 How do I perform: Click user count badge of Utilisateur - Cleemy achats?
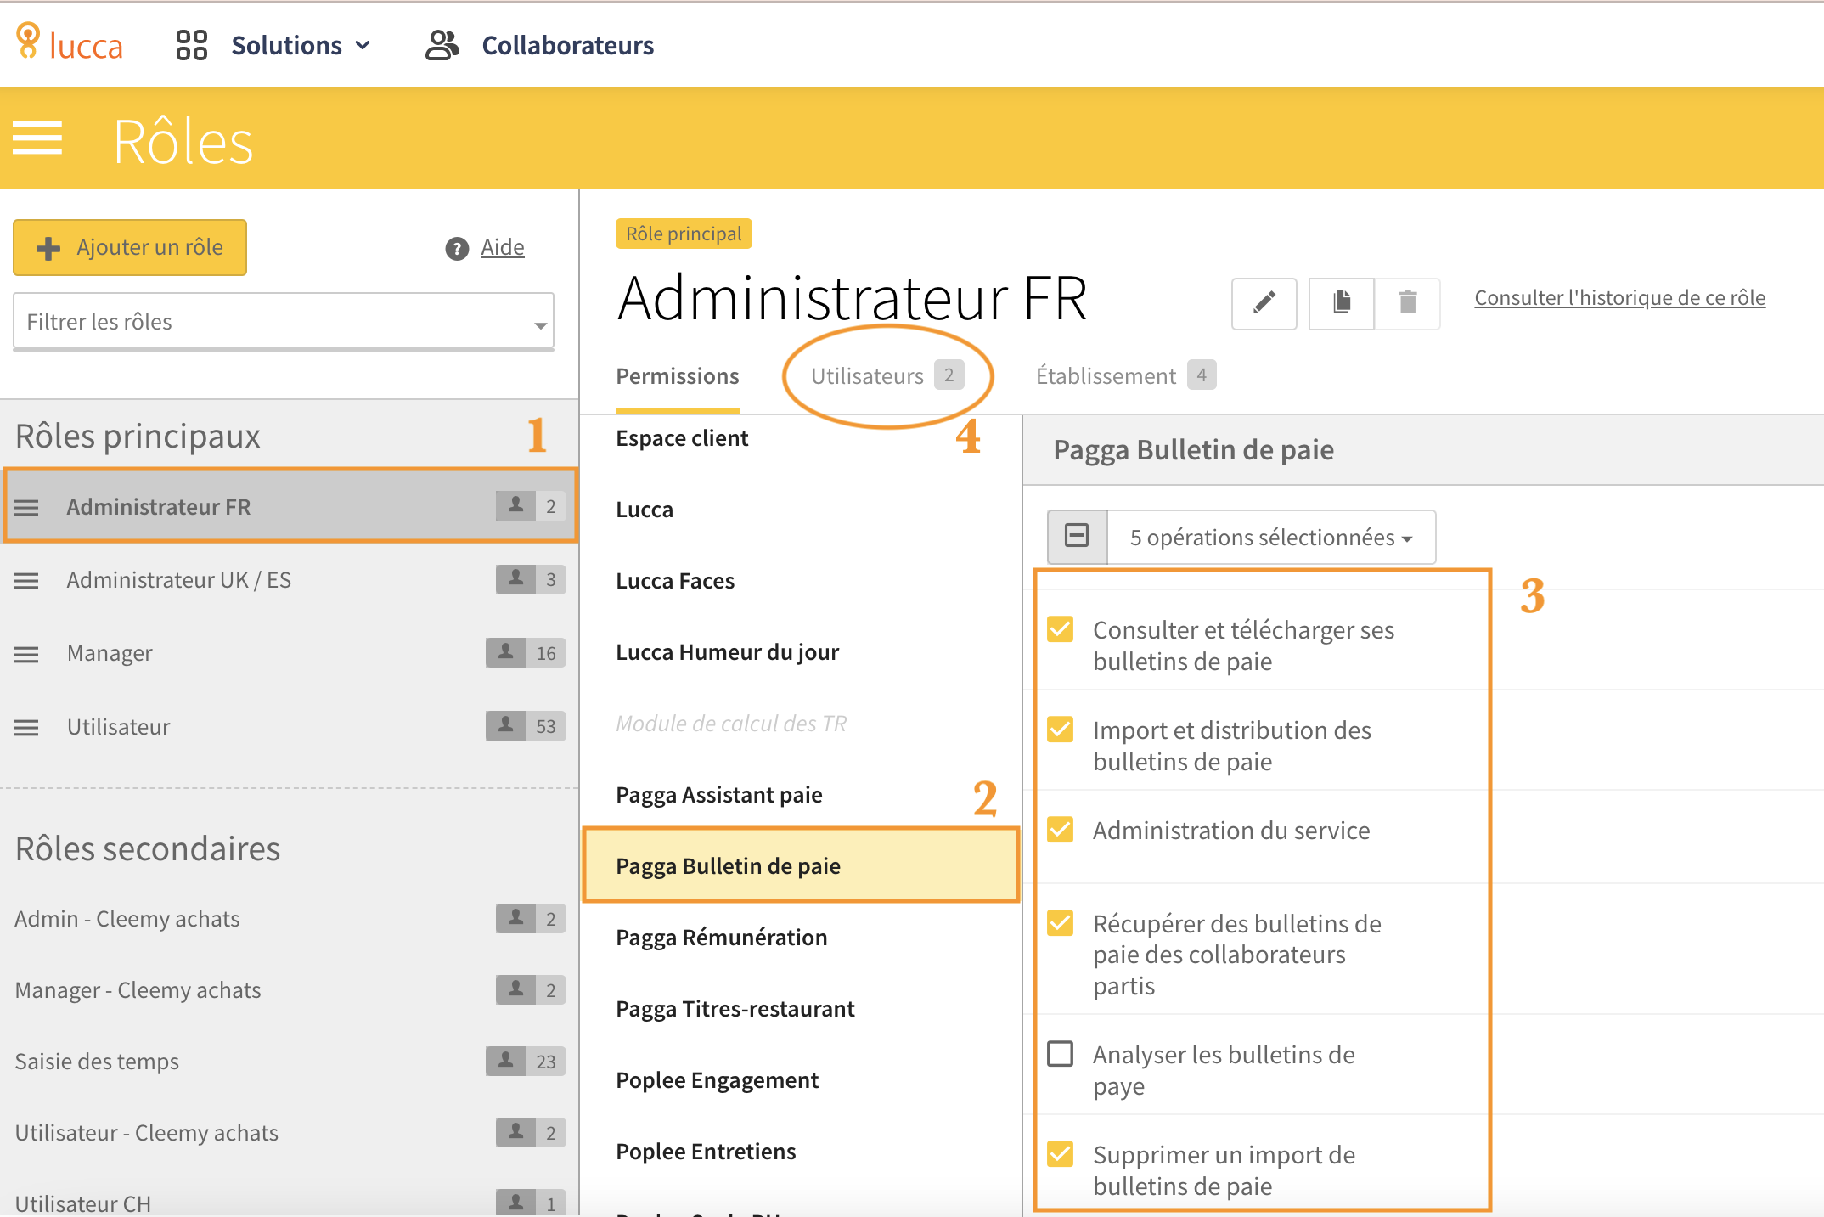pos(531,1132)
